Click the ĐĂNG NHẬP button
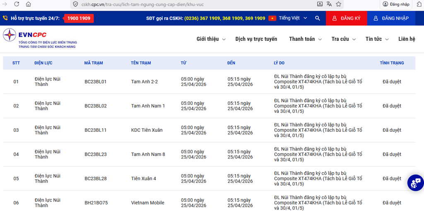 (391, 18)
